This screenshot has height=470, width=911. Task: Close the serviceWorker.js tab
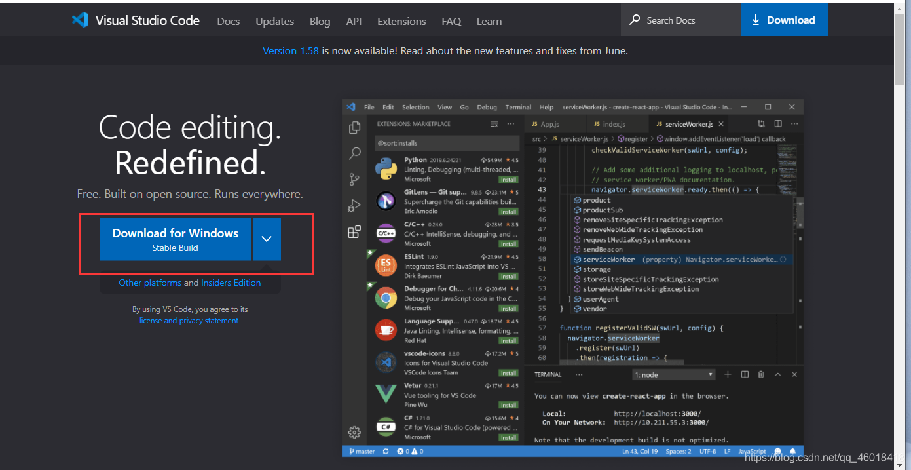pyautogui.click(x=721, y=124)
